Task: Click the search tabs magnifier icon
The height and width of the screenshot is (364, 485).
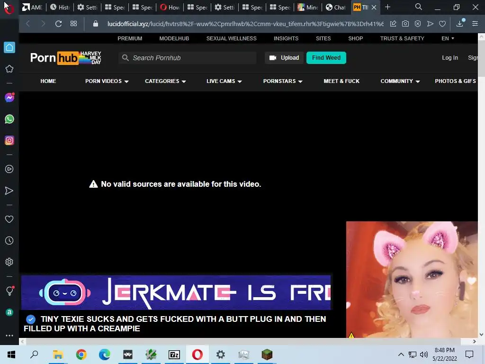Action: point(419,7)
